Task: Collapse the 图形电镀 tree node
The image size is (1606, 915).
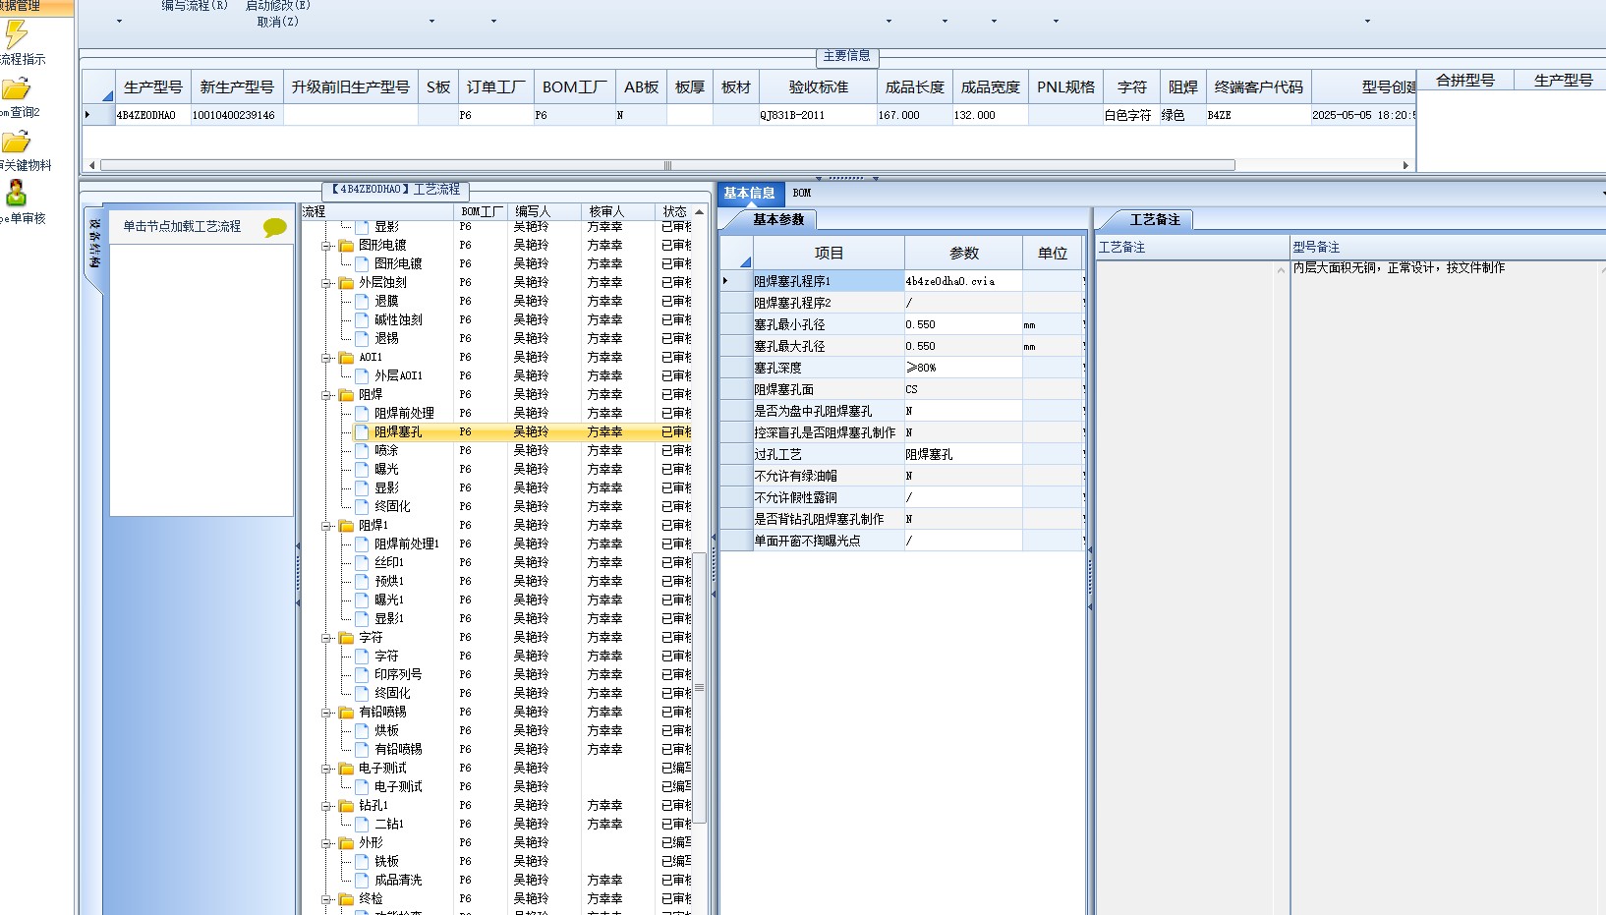Action: (x=326, y=246)
